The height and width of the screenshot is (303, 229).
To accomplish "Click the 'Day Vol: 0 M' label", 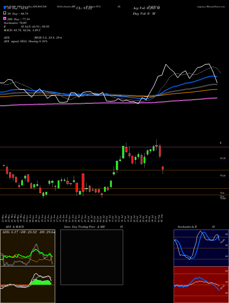I will [144, 14].
